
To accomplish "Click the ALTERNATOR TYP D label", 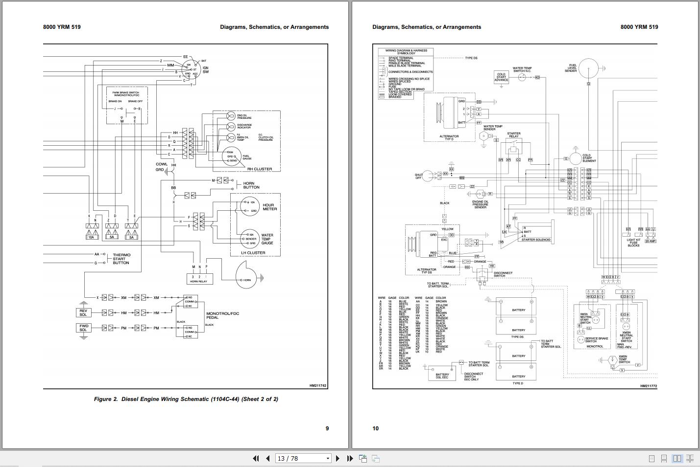I will [449, 137].
